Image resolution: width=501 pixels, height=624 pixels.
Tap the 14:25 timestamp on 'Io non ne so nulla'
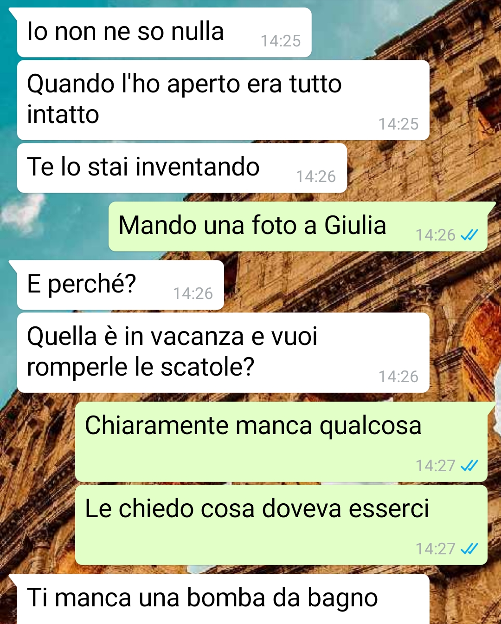(281, 41)
